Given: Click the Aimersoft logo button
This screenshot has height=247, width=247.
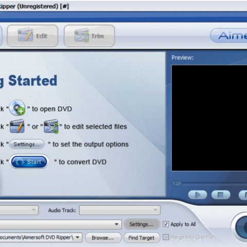Looking at the screenshot, I should (x=228, y=36).
